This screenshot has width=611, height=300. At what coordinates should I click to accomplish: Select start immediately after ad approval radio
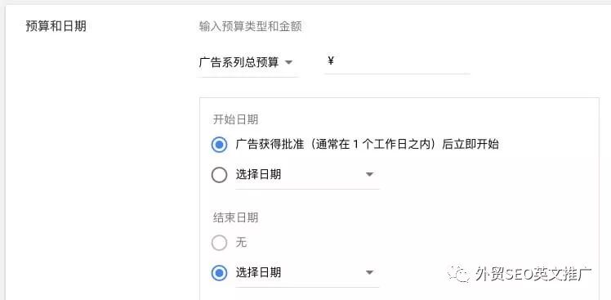(x=219, y=145)
